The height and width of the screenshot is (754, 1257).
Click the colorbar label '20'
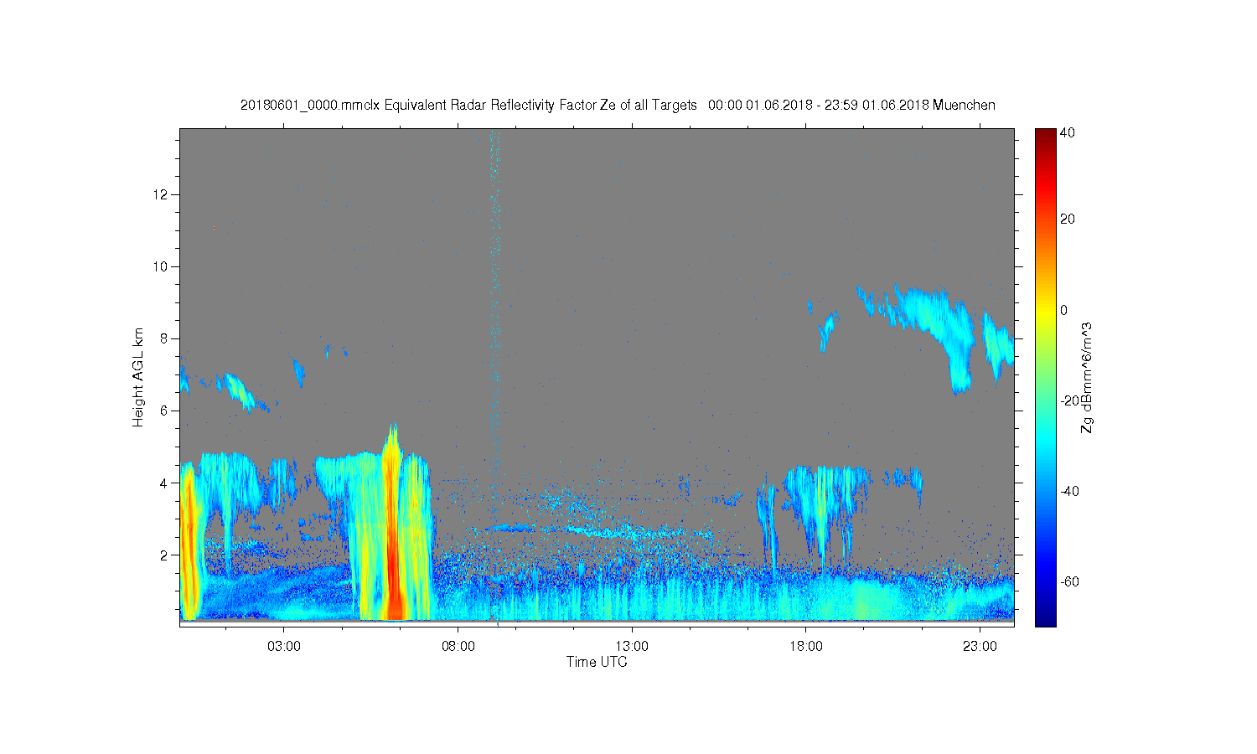(x=1068, y=219)
